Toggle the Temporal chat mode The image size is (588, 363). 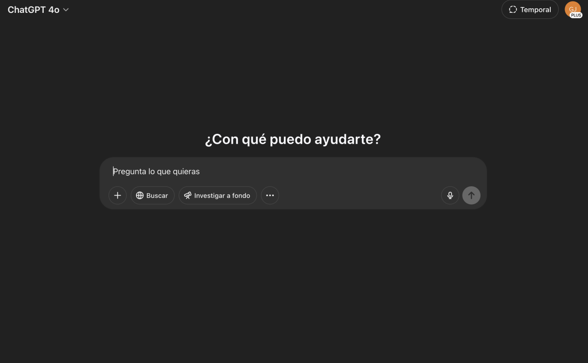pos(530,10)
